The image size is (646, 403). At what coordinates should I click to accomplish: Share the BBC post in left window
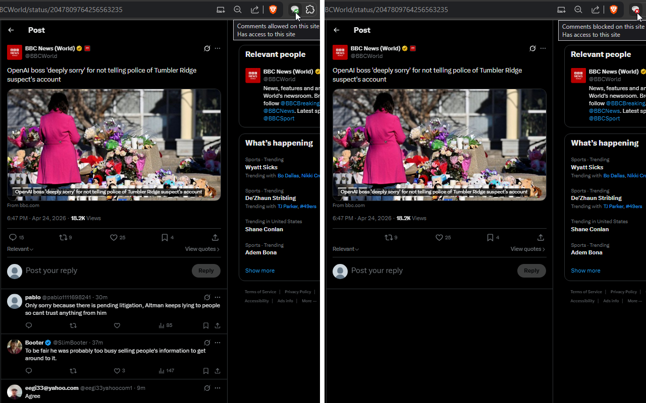[x=216, y=237]
